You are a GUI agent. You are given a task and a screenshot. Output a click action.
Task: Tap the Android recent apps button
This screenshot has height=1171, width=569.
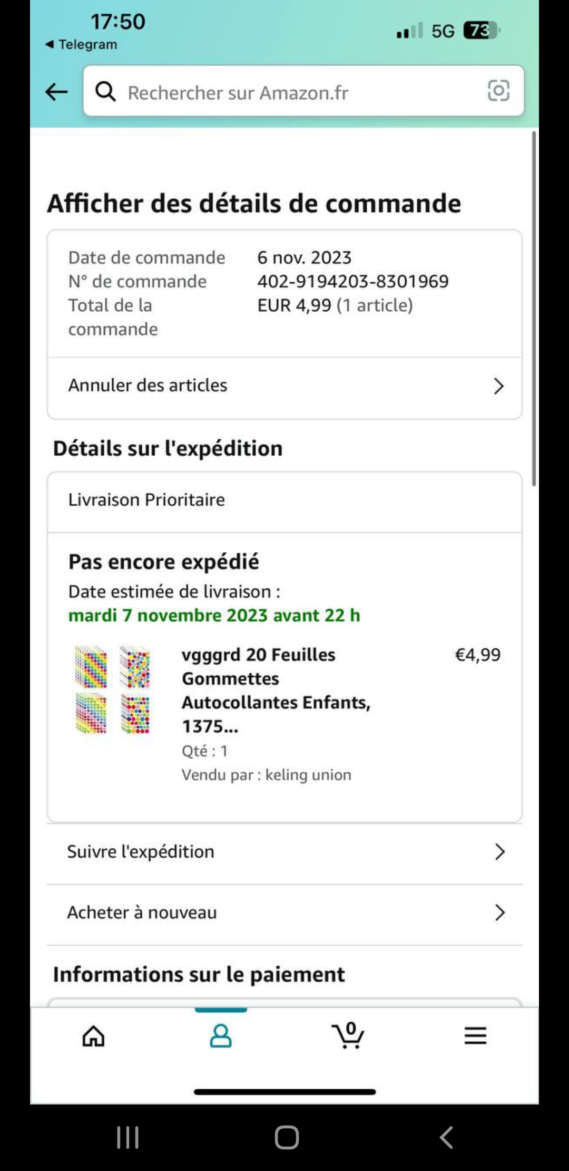point(127,1137)
